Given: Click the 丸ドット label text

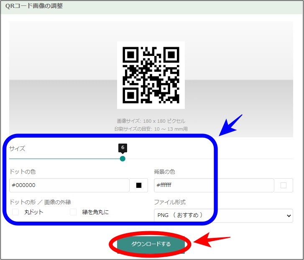Looking at the screenshot, I should click(33, 212).
